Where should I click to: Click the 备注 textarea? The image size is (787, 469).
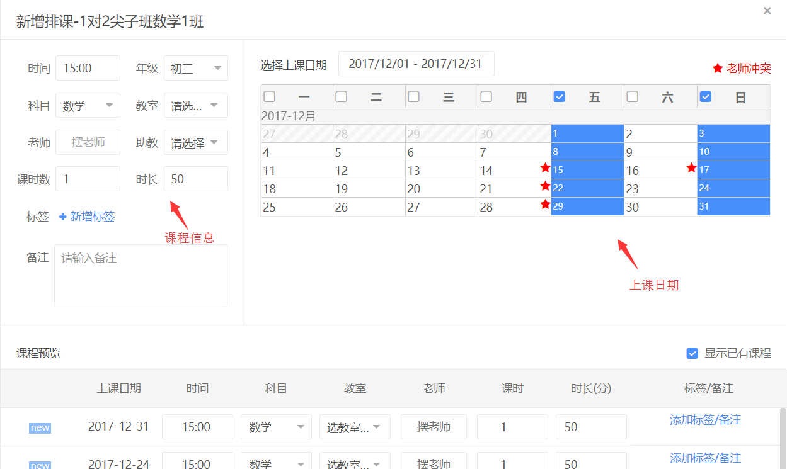coord(141,276)
